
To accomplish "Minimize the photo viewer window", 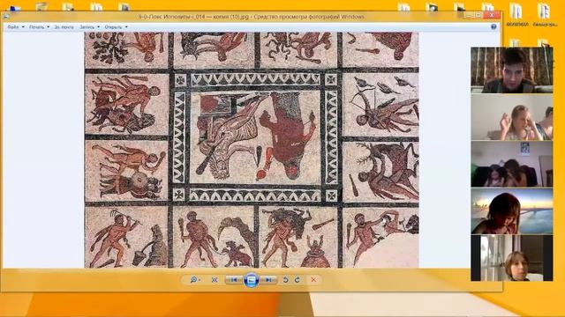I will pos(469,15).
